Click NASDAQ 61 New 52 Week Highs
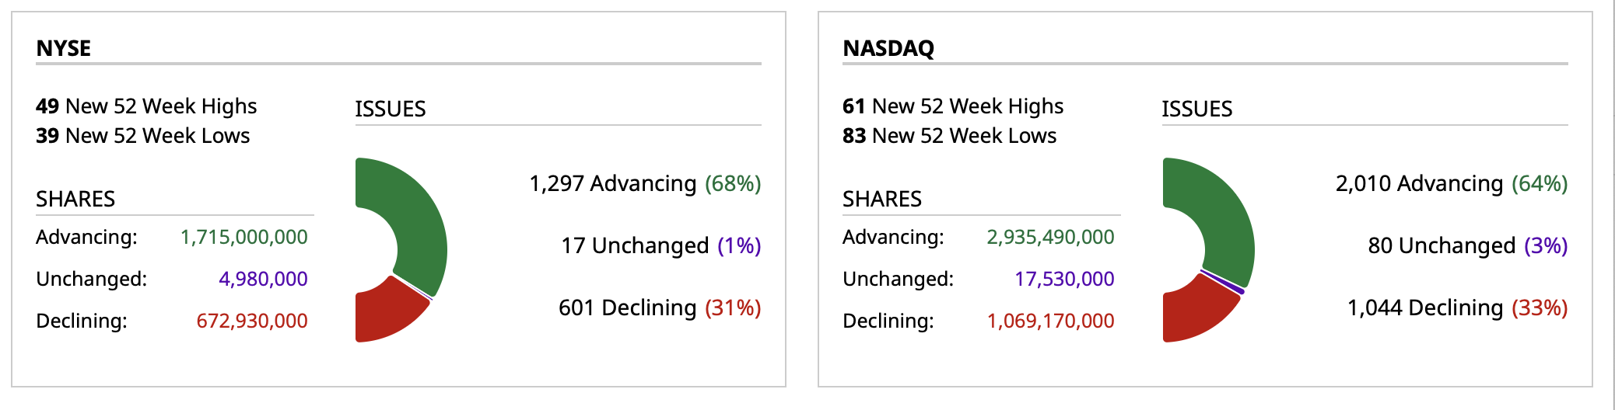Image resolution: width=1615 pixels, height=410 pixels. coord(953,106)
